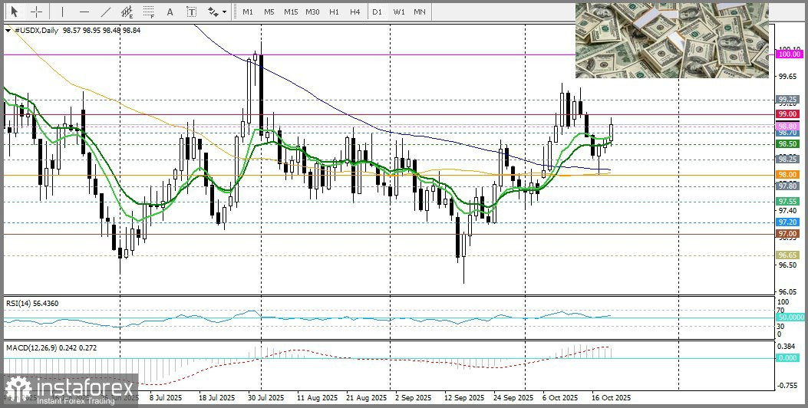Select the W1 weekly timeframe
This screenshot has height=408, width=808.
pyautogui.click(x=399, y=12)
